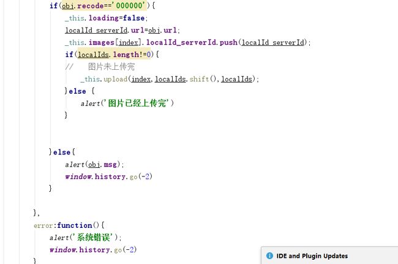The image size is (398, 264).
Task: Click the alert(obj.msg) statement
Action: [x=94, y=165]
